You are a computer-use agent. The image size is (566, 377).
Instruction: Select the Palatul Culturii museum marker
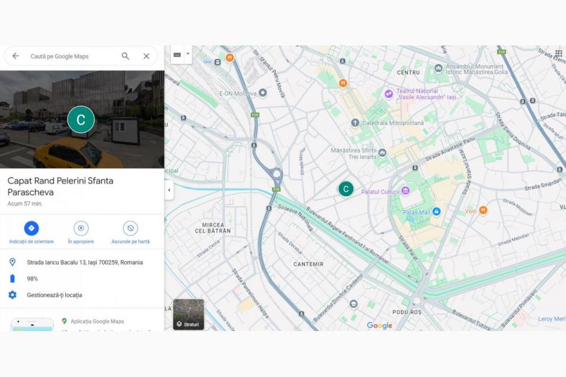tap(406, 190)
